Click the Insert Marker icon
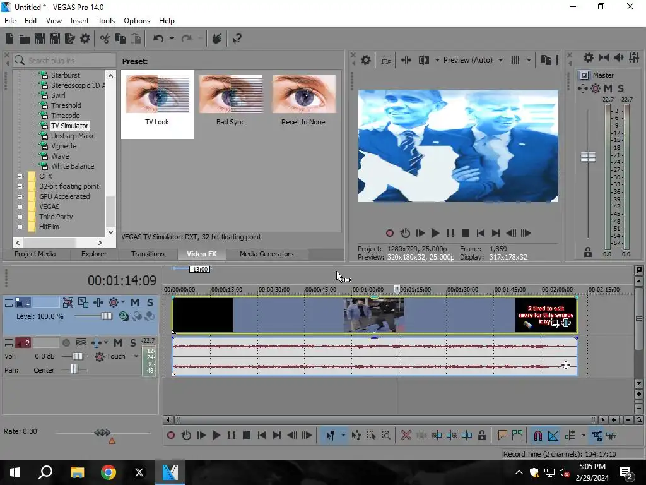Image resolution: width=646 pixels, height=485 pixels. click(x=502, y=436)
